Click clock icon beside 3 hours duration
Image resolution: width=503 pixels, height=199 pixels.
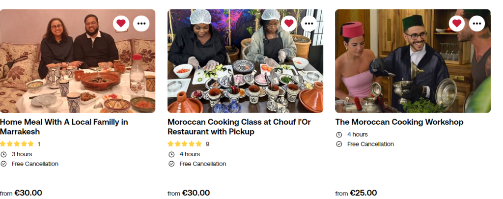[x=3, y=154]
